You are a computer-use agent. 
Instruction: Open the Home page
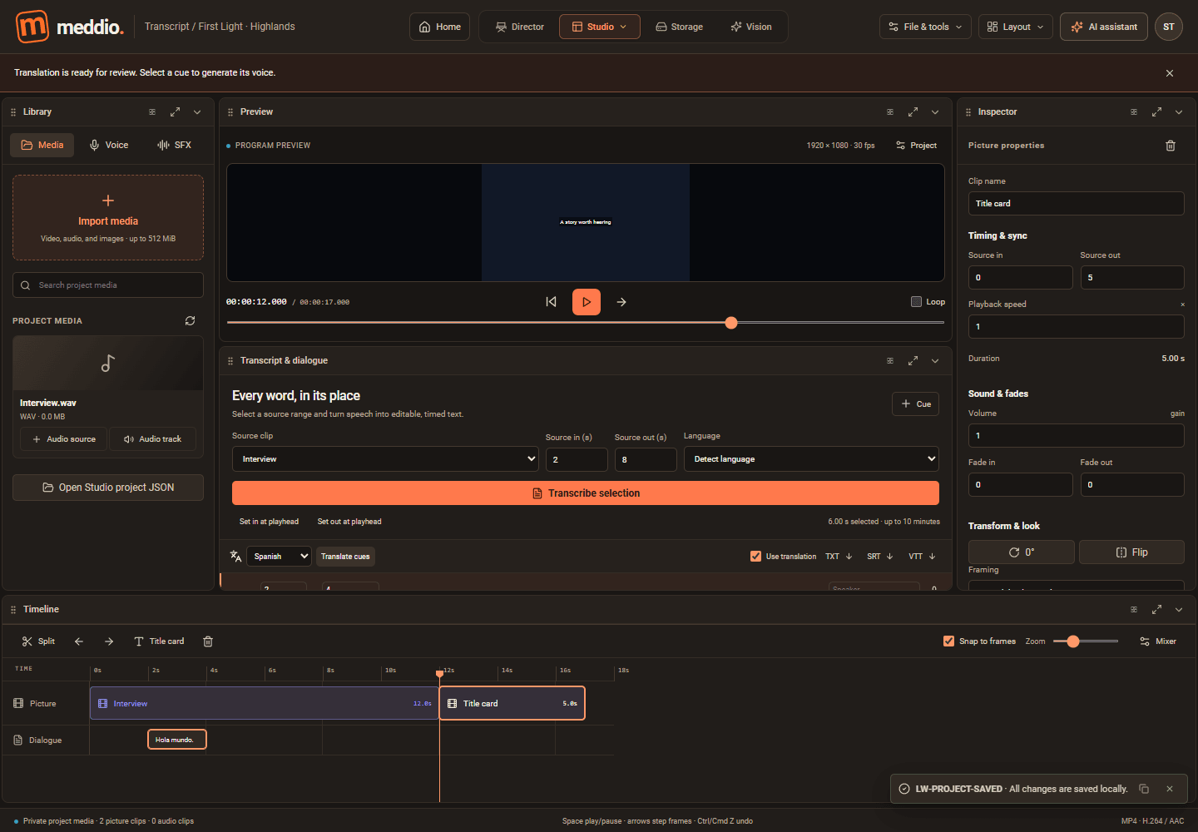439,27
